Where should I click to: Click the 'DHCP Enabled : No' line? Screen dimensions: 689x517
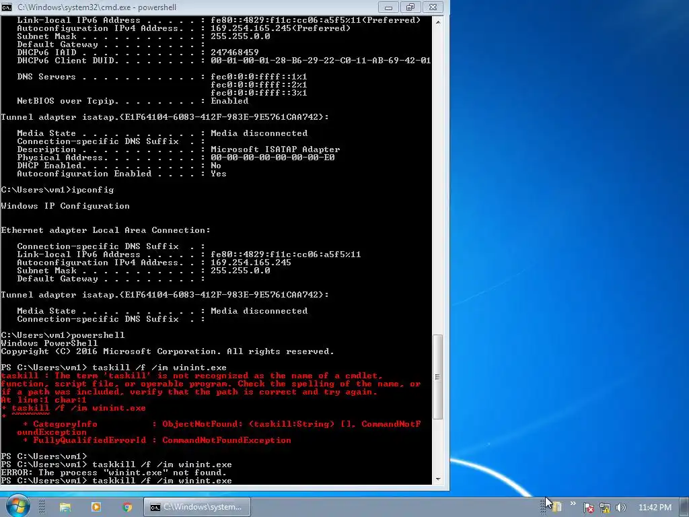pyautogui.click(x=119, y=166)
